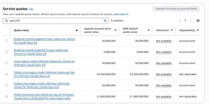Select Global cross-region tokens per minute radio
The height and width of the screenshot is (104, 209).
click(x=6, y=85)
